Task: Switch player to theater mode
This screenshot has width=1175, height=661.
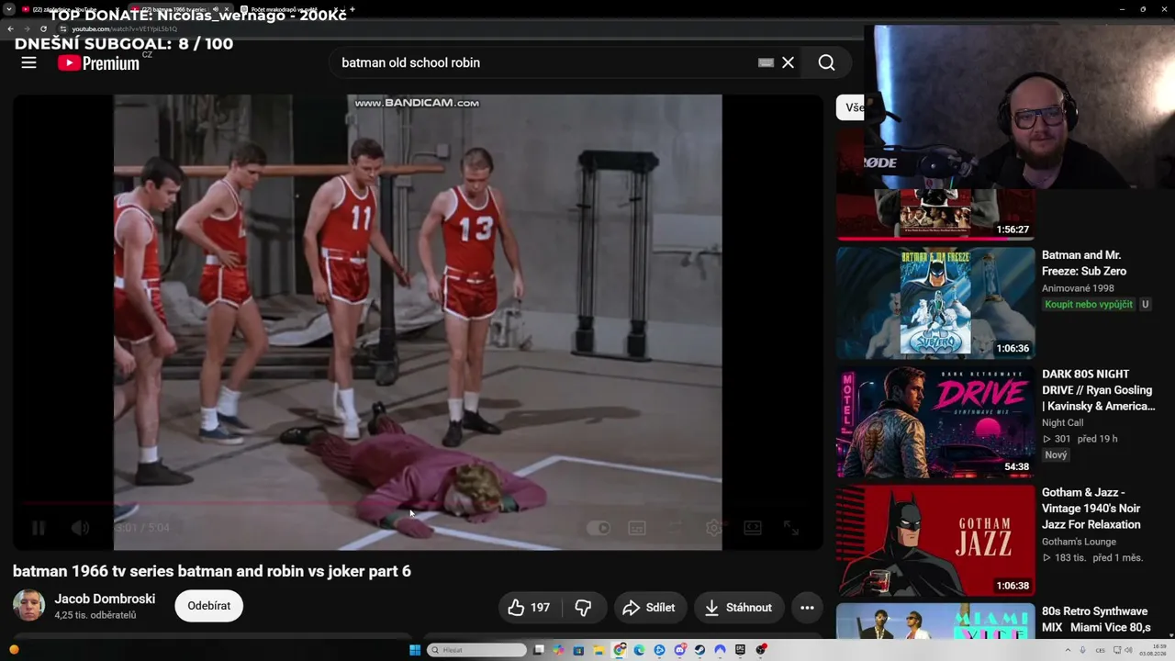Action: [752, 528]
